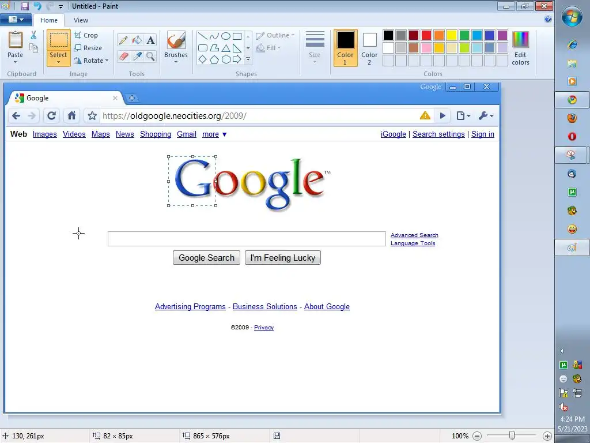Image resolution: width=590 pixels, height=443 pixels.
Task: Pick the green color swatch
Action: click(464, 35)
